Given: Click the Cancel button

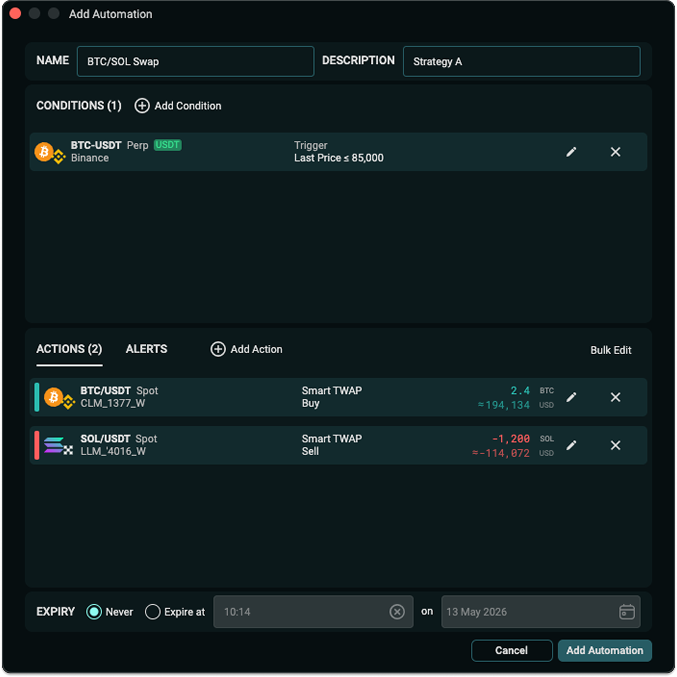Looking at the screenshot, I should pos(512,651).
